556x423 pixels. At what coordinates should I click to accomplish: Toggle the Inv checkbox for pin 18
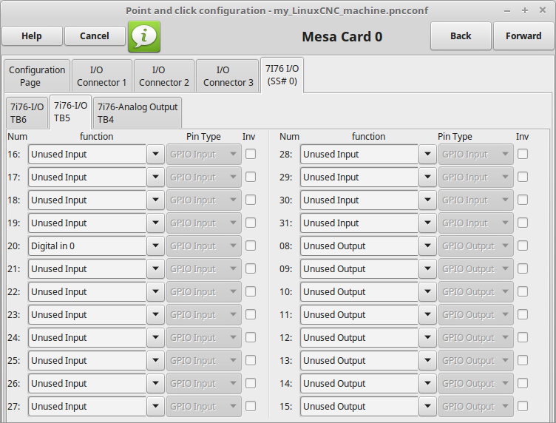coord(251,200)
